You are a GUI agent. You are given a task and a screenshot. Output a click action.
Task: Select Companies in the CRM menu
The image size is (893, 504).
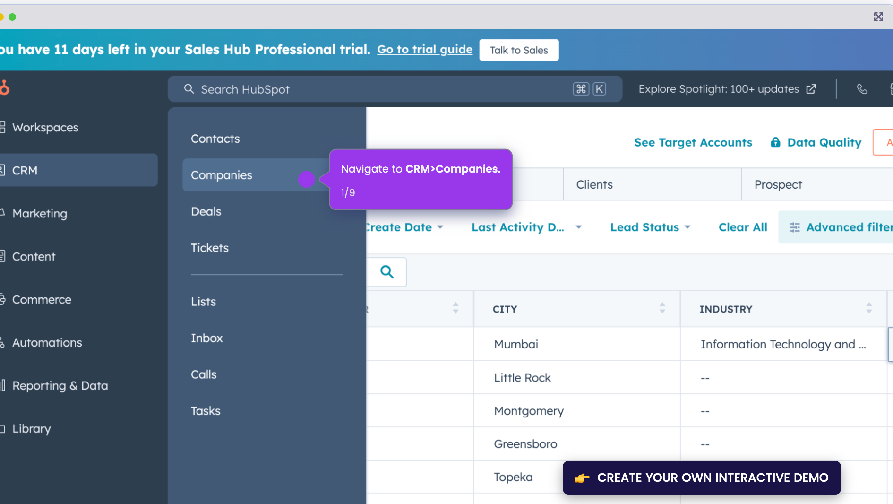222,175
